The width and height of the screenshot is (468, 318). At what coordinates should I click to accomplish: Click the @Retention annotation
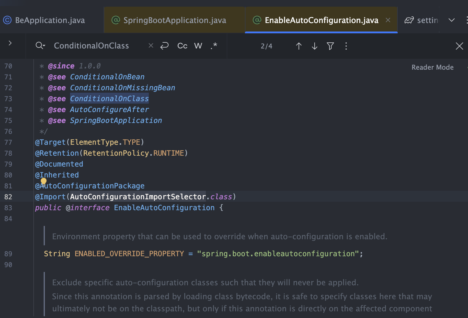coord(57,153)
